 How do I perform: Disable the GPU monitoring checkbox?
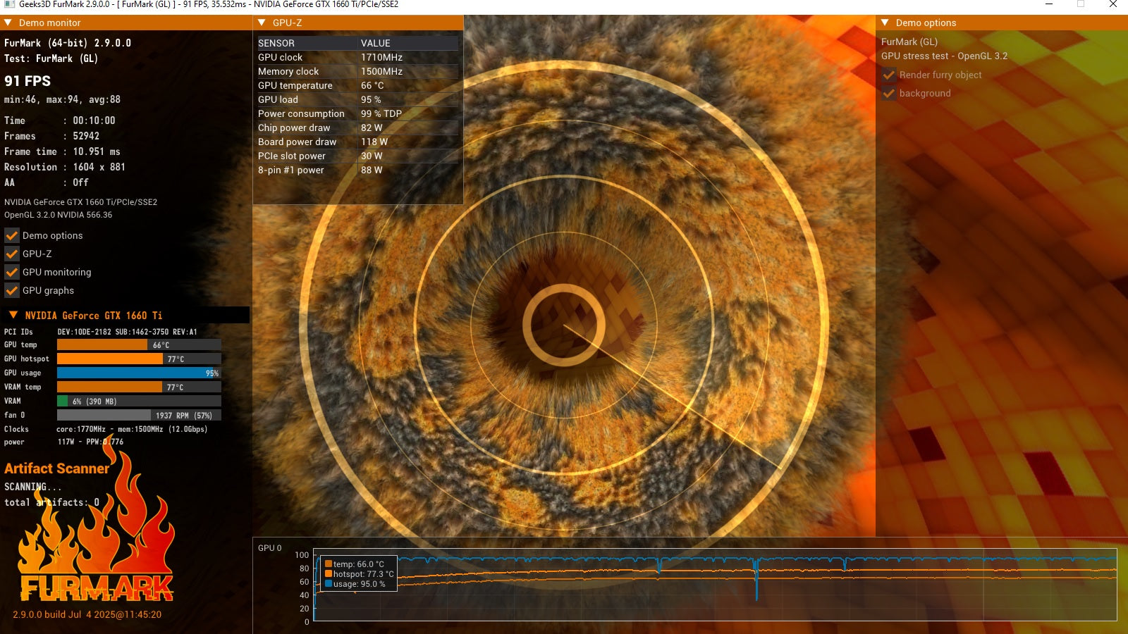coord(12,272)
